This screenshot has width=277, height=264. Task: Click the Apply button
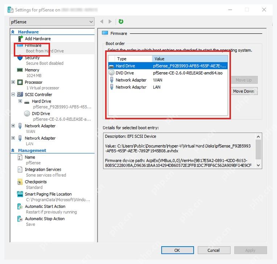(250, 250)
